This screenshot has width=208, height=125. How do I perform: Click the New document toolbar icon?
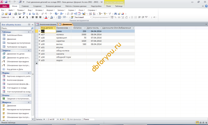(2, 14)
